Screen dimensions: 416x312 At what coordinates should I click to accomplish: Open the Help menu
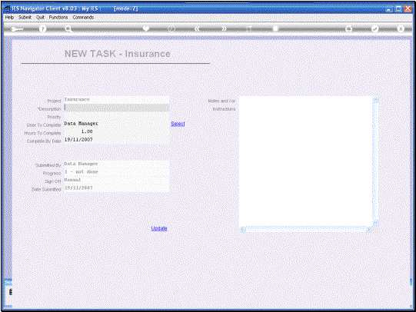click(9, 17)
